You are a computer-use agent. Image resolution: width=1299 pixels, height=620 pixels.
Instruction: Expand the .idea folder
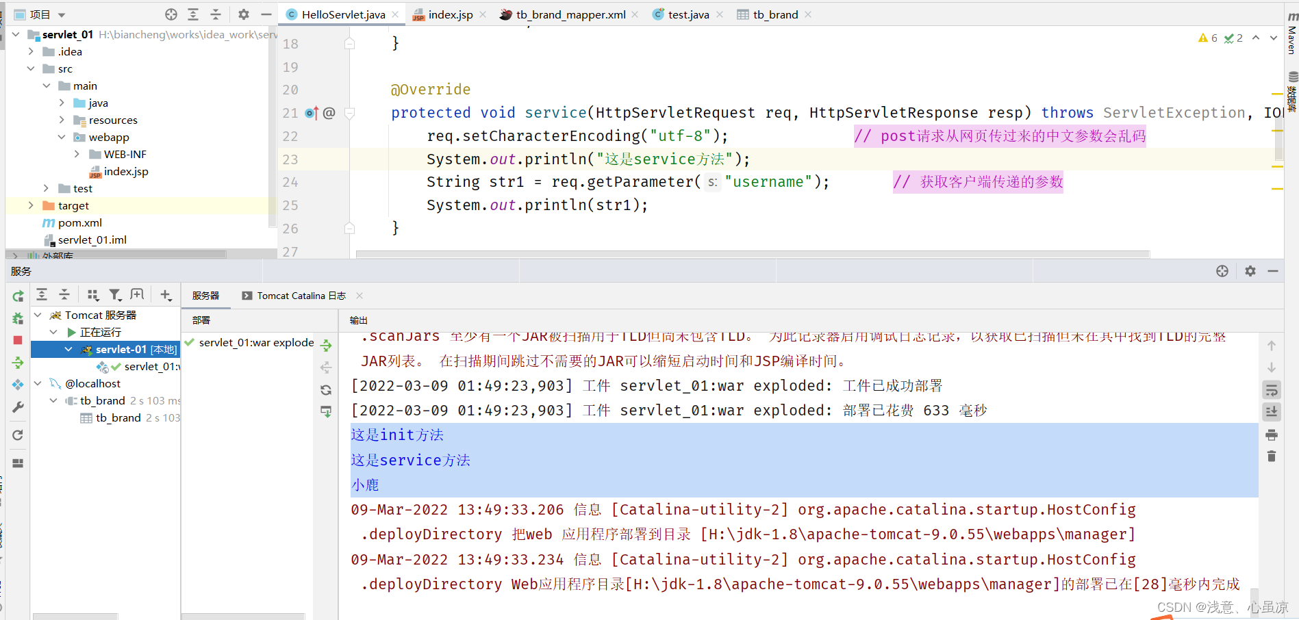tap(31, 51)
